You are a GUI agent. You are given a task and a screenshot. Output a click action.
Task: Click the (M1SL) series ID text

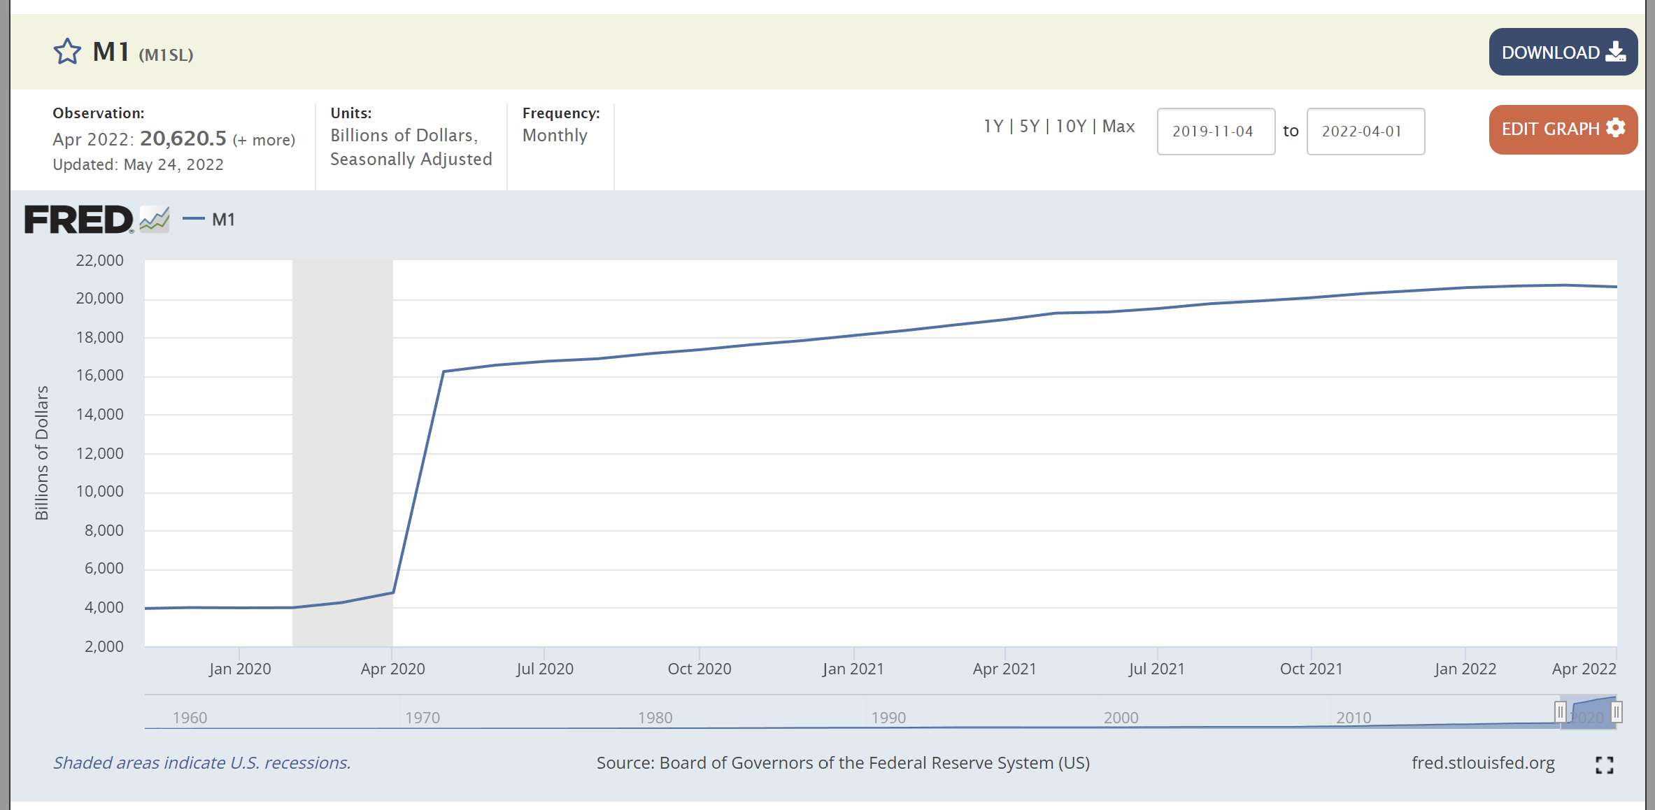point(166,55)
